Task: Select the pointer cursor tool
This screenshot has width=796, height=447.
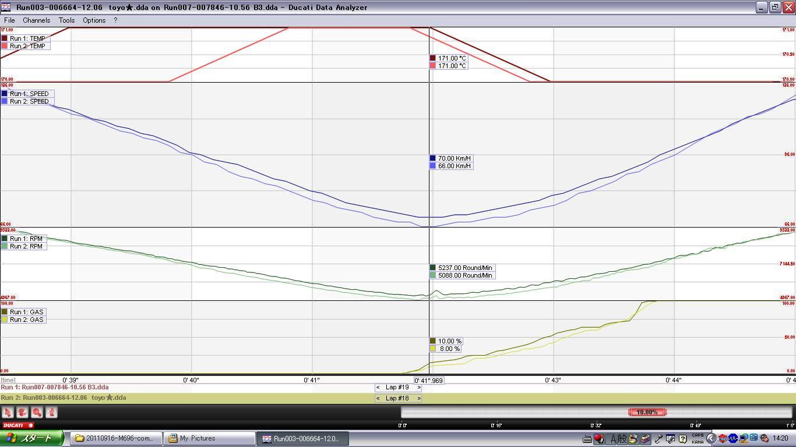Action: pyautogui.click(x=8, y=413)
